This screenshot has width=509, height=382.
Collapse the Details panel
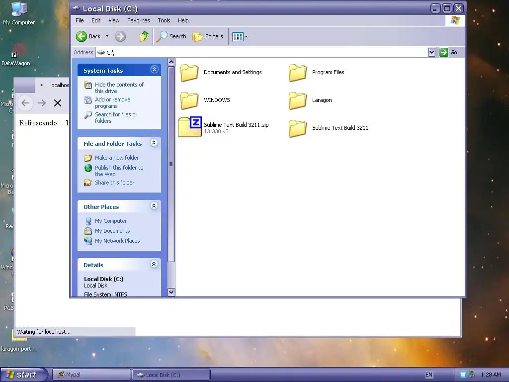(x=154, y=264)
